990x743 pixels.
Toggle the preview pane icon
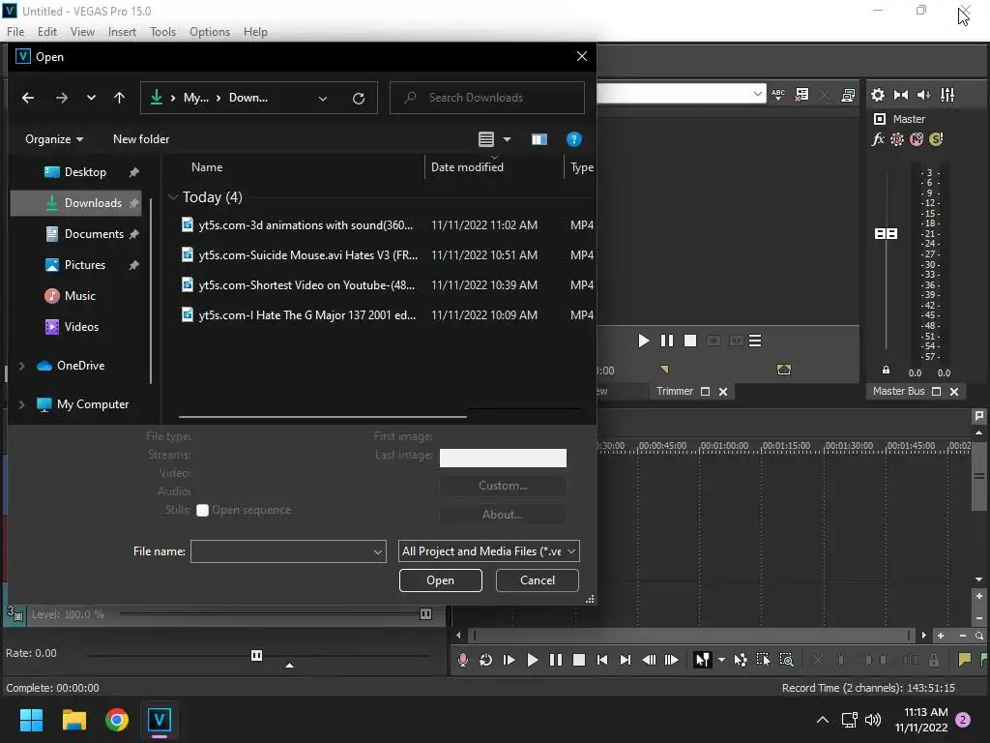tap(539, 139)
